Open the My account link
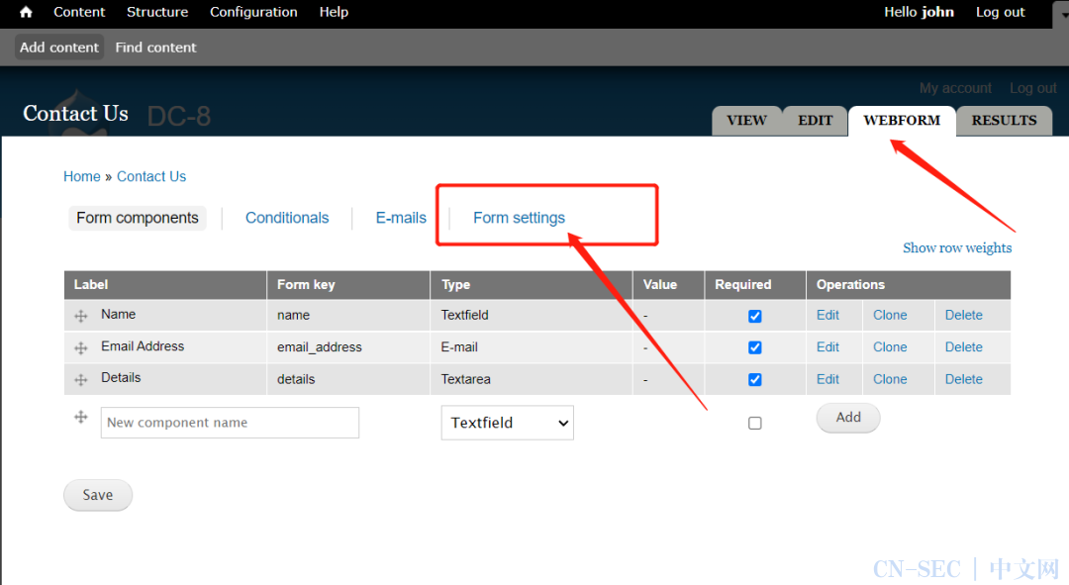Screen dimensions: 1069x585 click(x=955, y=88)
